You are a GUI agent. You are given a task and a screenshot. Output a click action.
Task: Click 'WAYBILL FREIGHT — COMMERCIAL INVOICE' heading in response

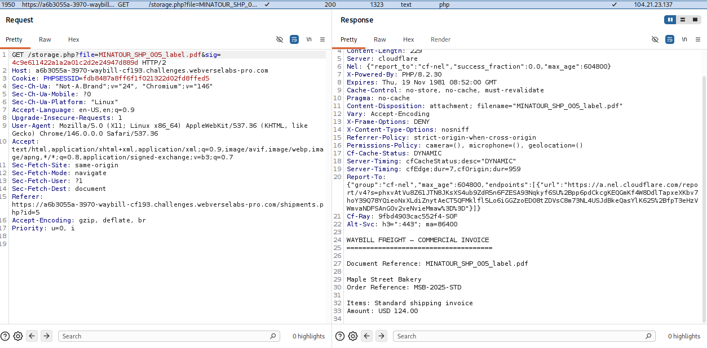[418, 240]
